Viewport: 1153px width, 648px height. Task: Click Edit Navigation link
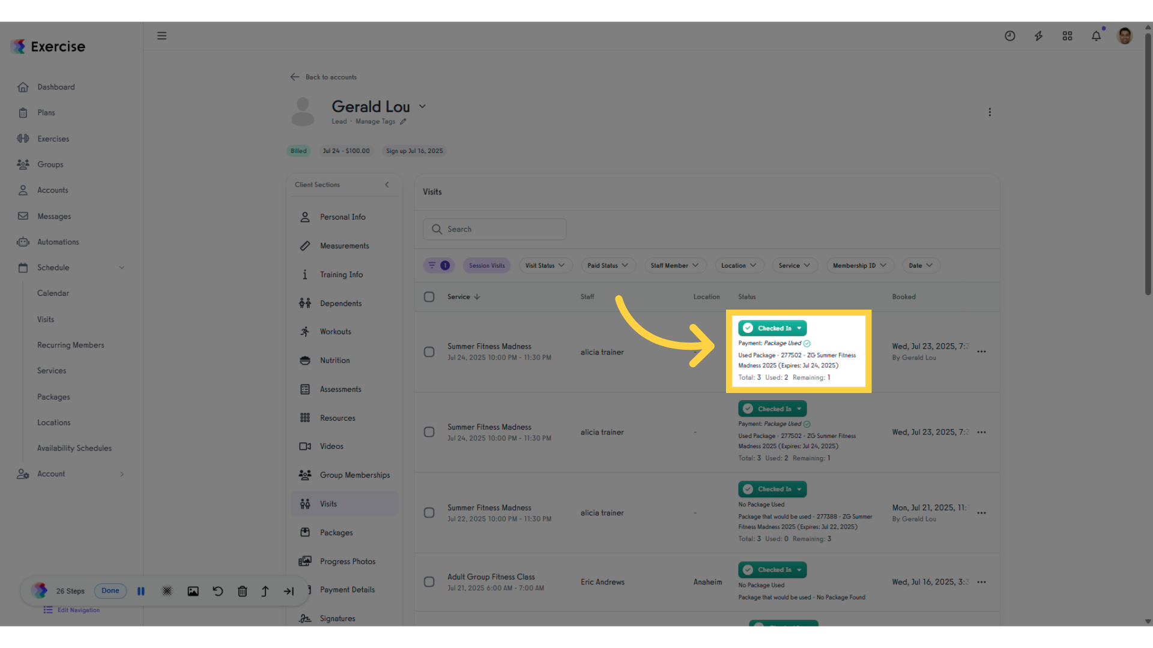[72, 610]
